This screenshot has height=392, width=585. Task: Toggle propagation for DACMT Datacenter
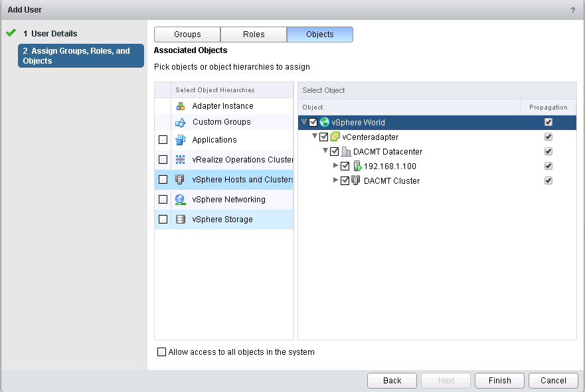point(548,151)
